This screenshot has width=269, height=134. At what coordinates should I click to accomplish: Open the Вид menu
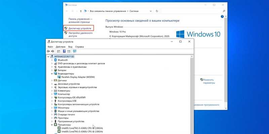pyautogui.click(x=70, y=47)
